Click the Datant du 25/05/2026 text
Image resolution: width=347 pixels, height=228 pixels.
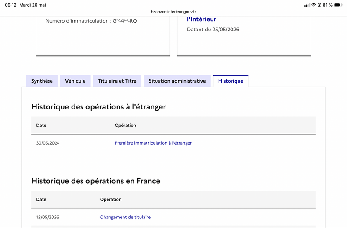pos(213,30)
